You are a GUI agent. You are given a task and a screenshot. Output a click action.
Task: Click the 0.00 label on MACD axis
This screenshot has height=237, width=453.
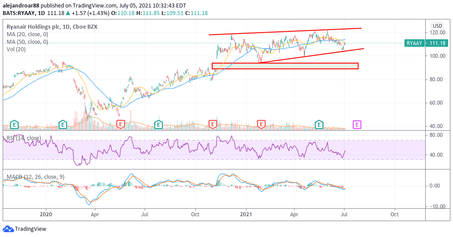click(435, 185)
